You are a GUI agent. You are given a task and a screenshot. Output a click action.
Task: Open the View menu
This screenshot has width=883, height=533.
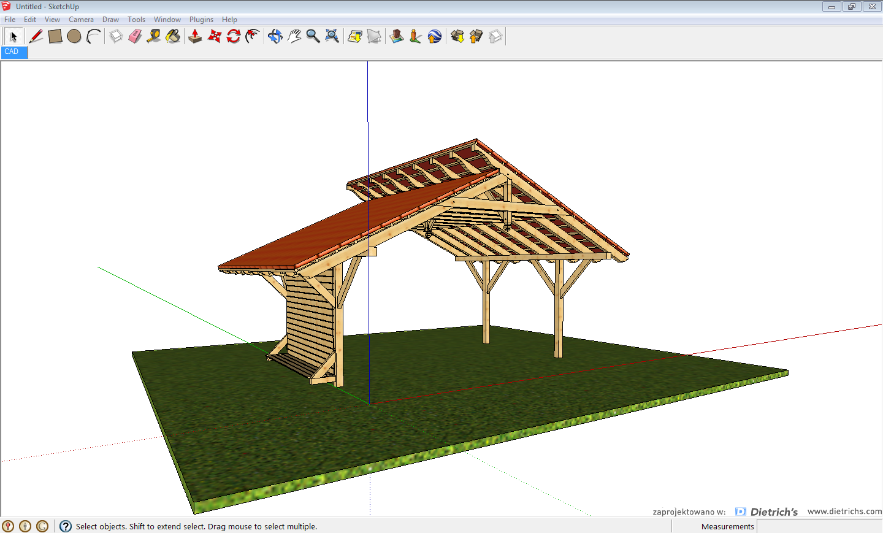[52, 20]
